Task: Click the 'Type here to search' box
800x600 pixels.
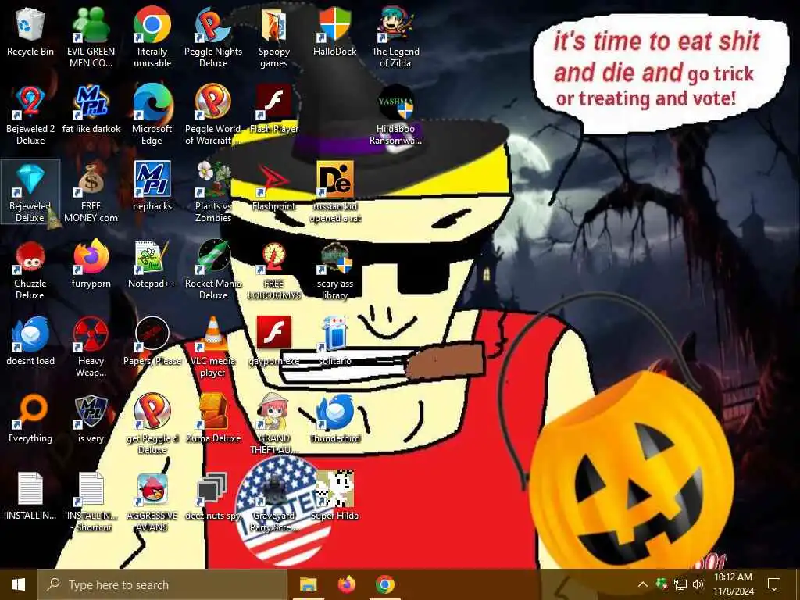Action: tap(162, 584)
